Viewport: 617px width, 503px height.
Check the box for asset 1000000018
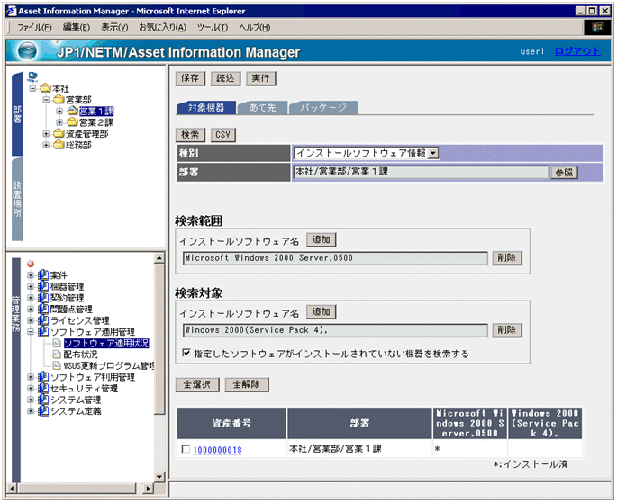pyautogui.click(x=186, y=449)
